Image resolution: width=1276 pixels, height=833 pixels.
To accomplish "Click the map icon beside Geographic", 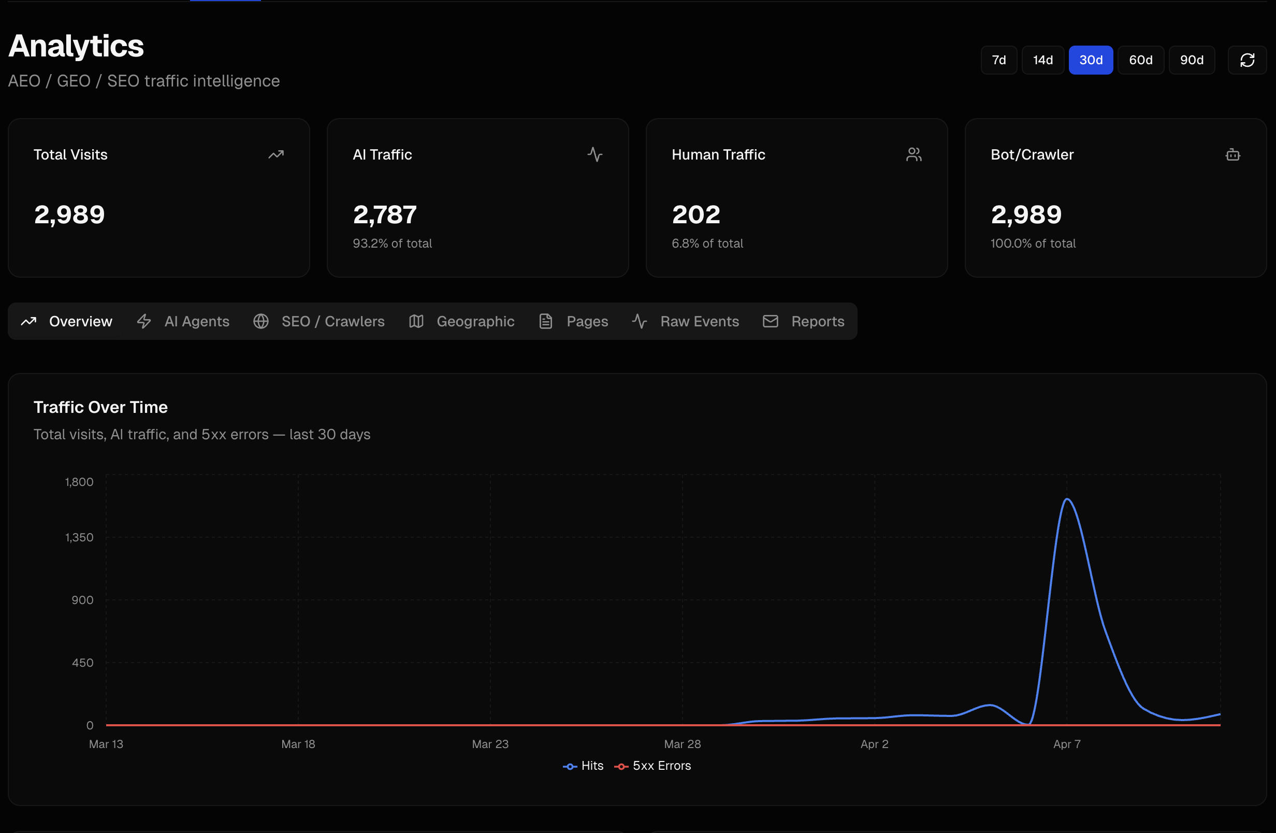I will 416,321.
